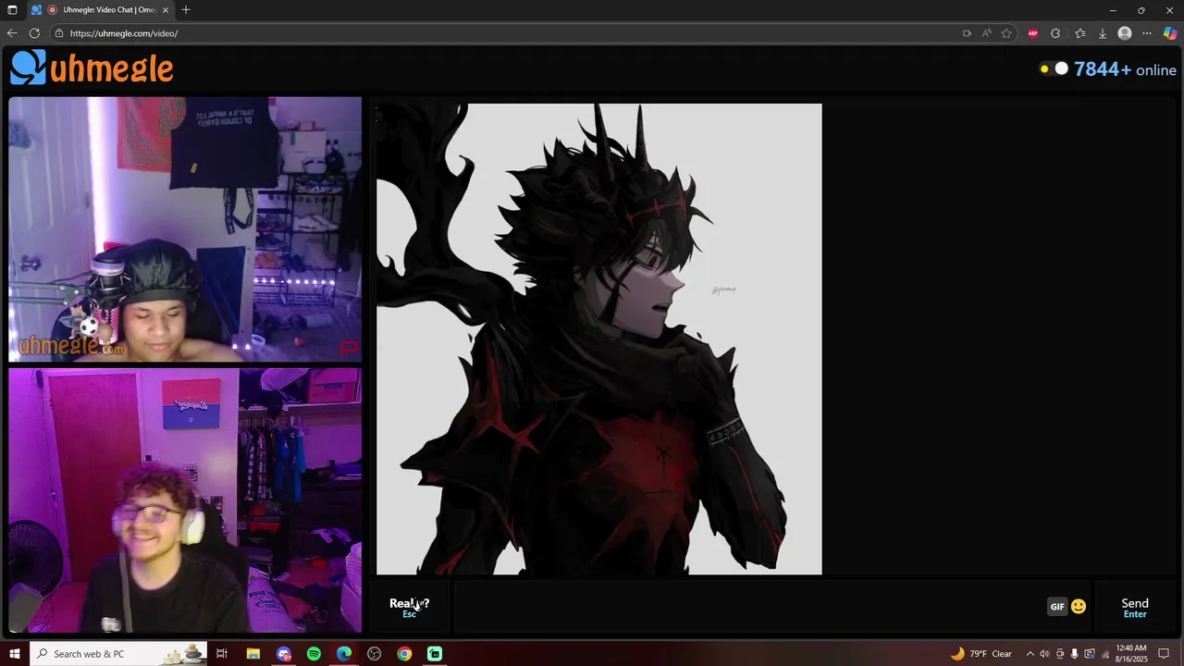Image resolution: width=1184 pixels, height=666 pixels.
Task: Open the Favorites list icon
Action: tap(1079, 33)
